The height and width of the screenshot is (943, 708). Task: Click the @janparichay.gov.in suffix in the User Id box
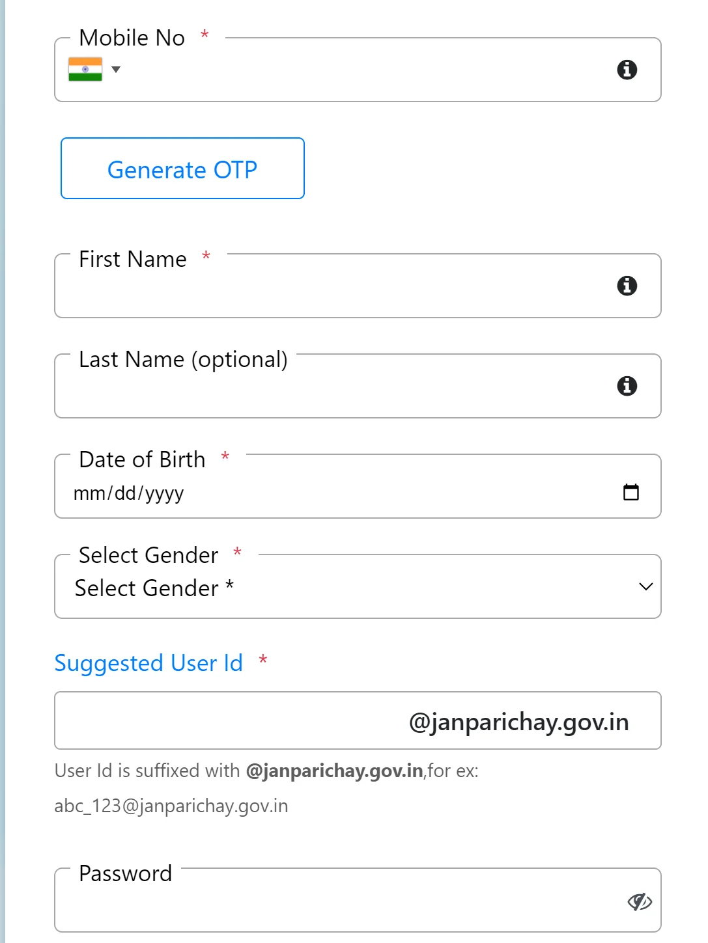(x=518, y=722)
